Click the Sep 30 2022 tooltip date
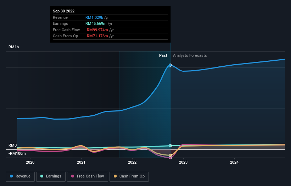291x186 pixels. pyautogui.click(x=64, y=11)
